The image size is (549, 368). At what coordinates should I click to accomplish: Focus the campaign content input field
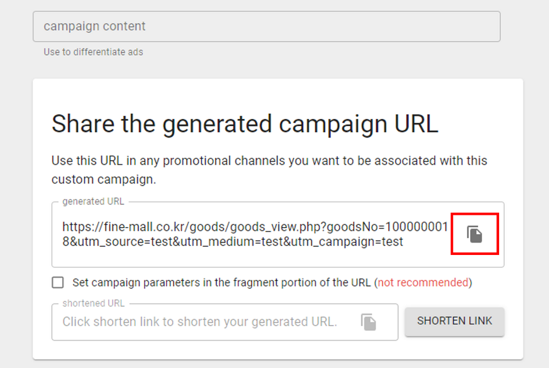(x=266, y=26)
